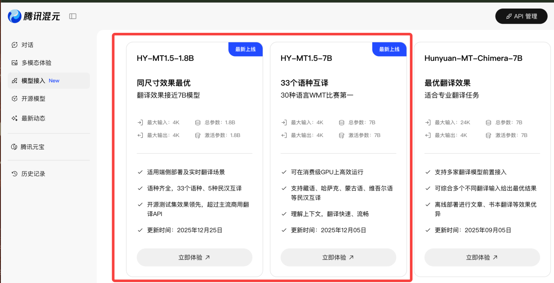Screen dimensions: 554x283
Task: Click 立即体验 for HY-MT1.5-1.8B
Action: (x=194, y=257)
